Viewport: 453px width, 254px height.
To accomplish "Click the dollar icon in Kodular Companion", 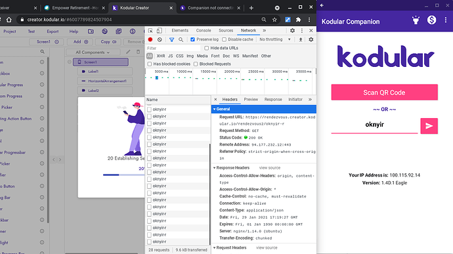I will pyautogui.click(x=431, y=20).
